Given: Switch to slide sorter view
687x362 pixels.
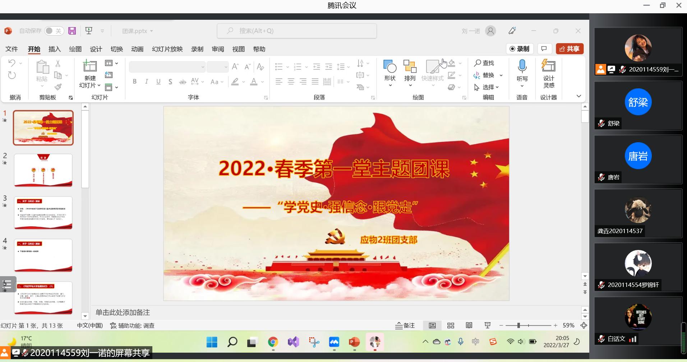Looking at the screenshot, I should tap(451, 325).
